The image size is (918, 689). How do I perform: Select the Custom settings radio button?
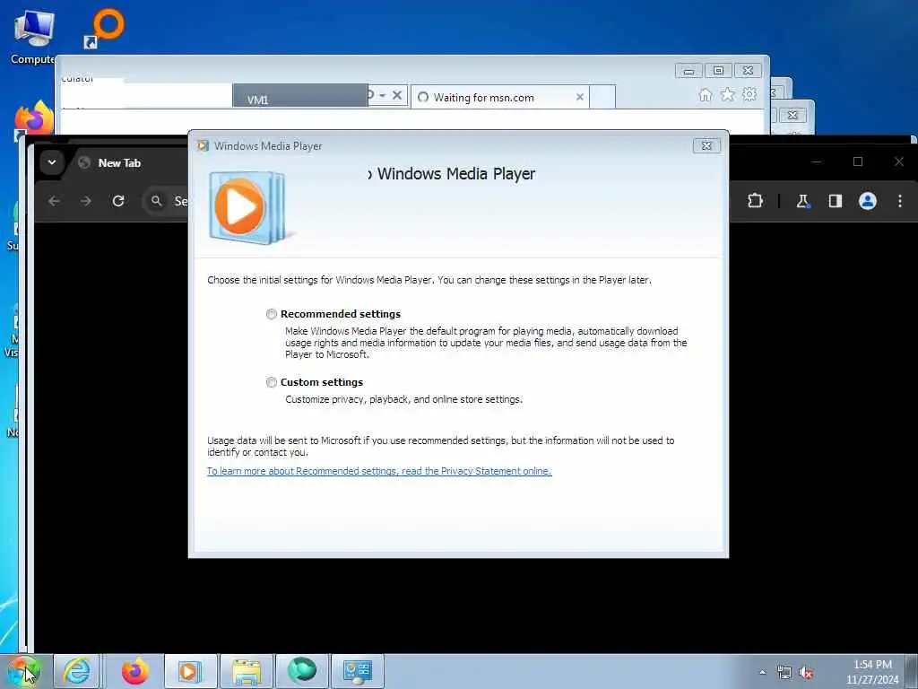pyautogui.click(x=271, y=382)
